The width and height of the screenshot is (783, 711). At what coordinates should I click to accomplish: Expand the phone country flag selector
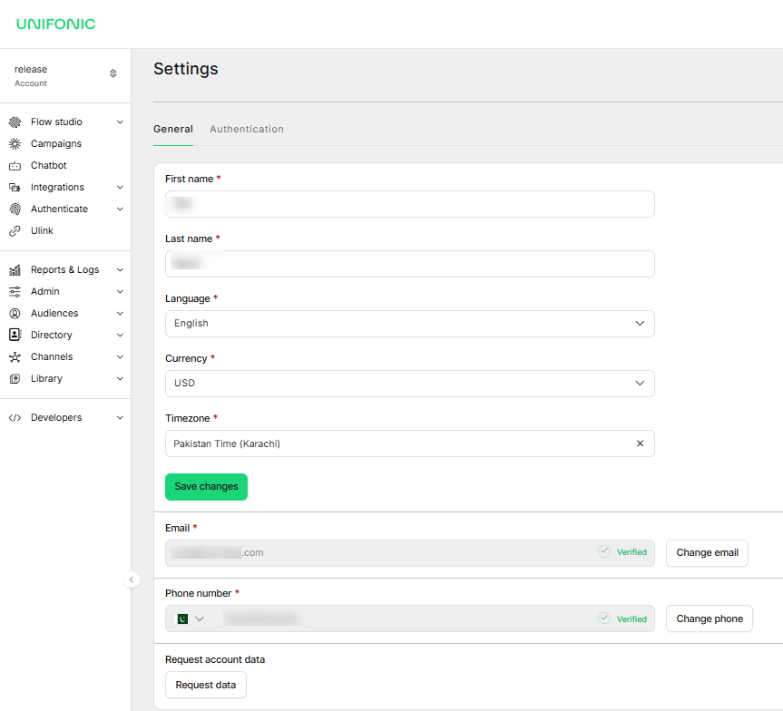pos(191,619)
